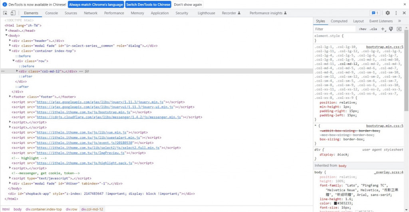
Task: Open the element classes (.cls) toggle
Action: [x=373, y=29]
